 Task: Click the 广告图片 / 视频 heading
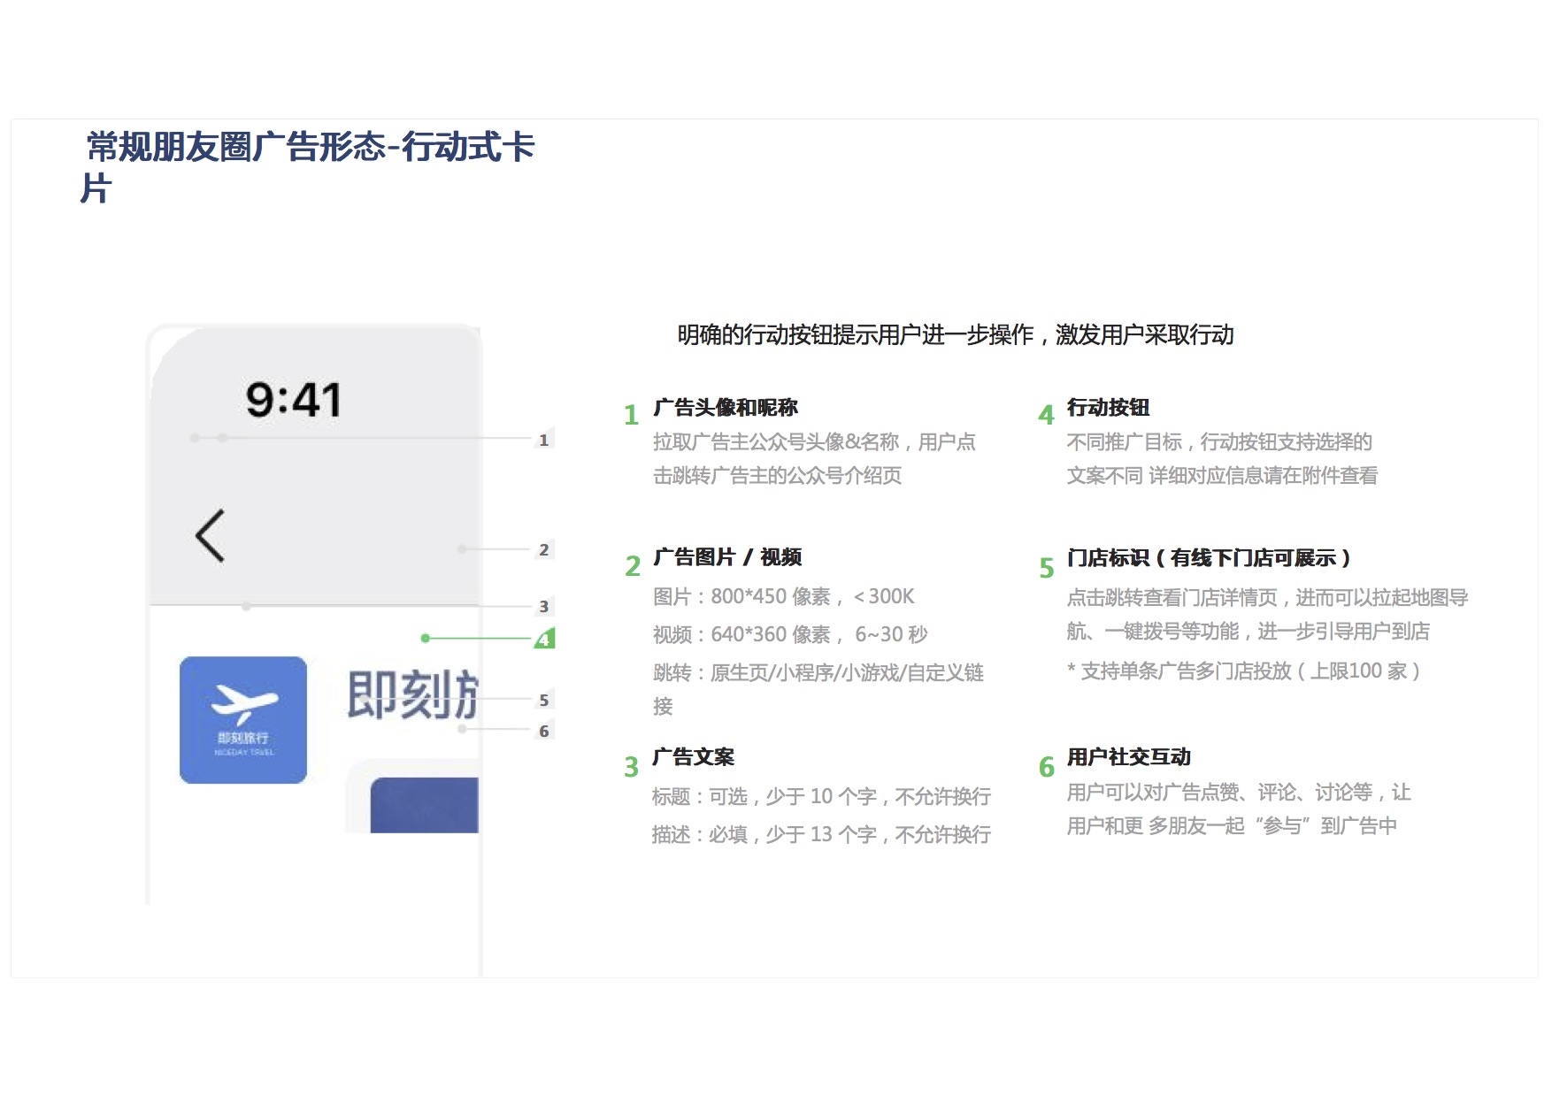pyautogui.click(x=726, y=557)
